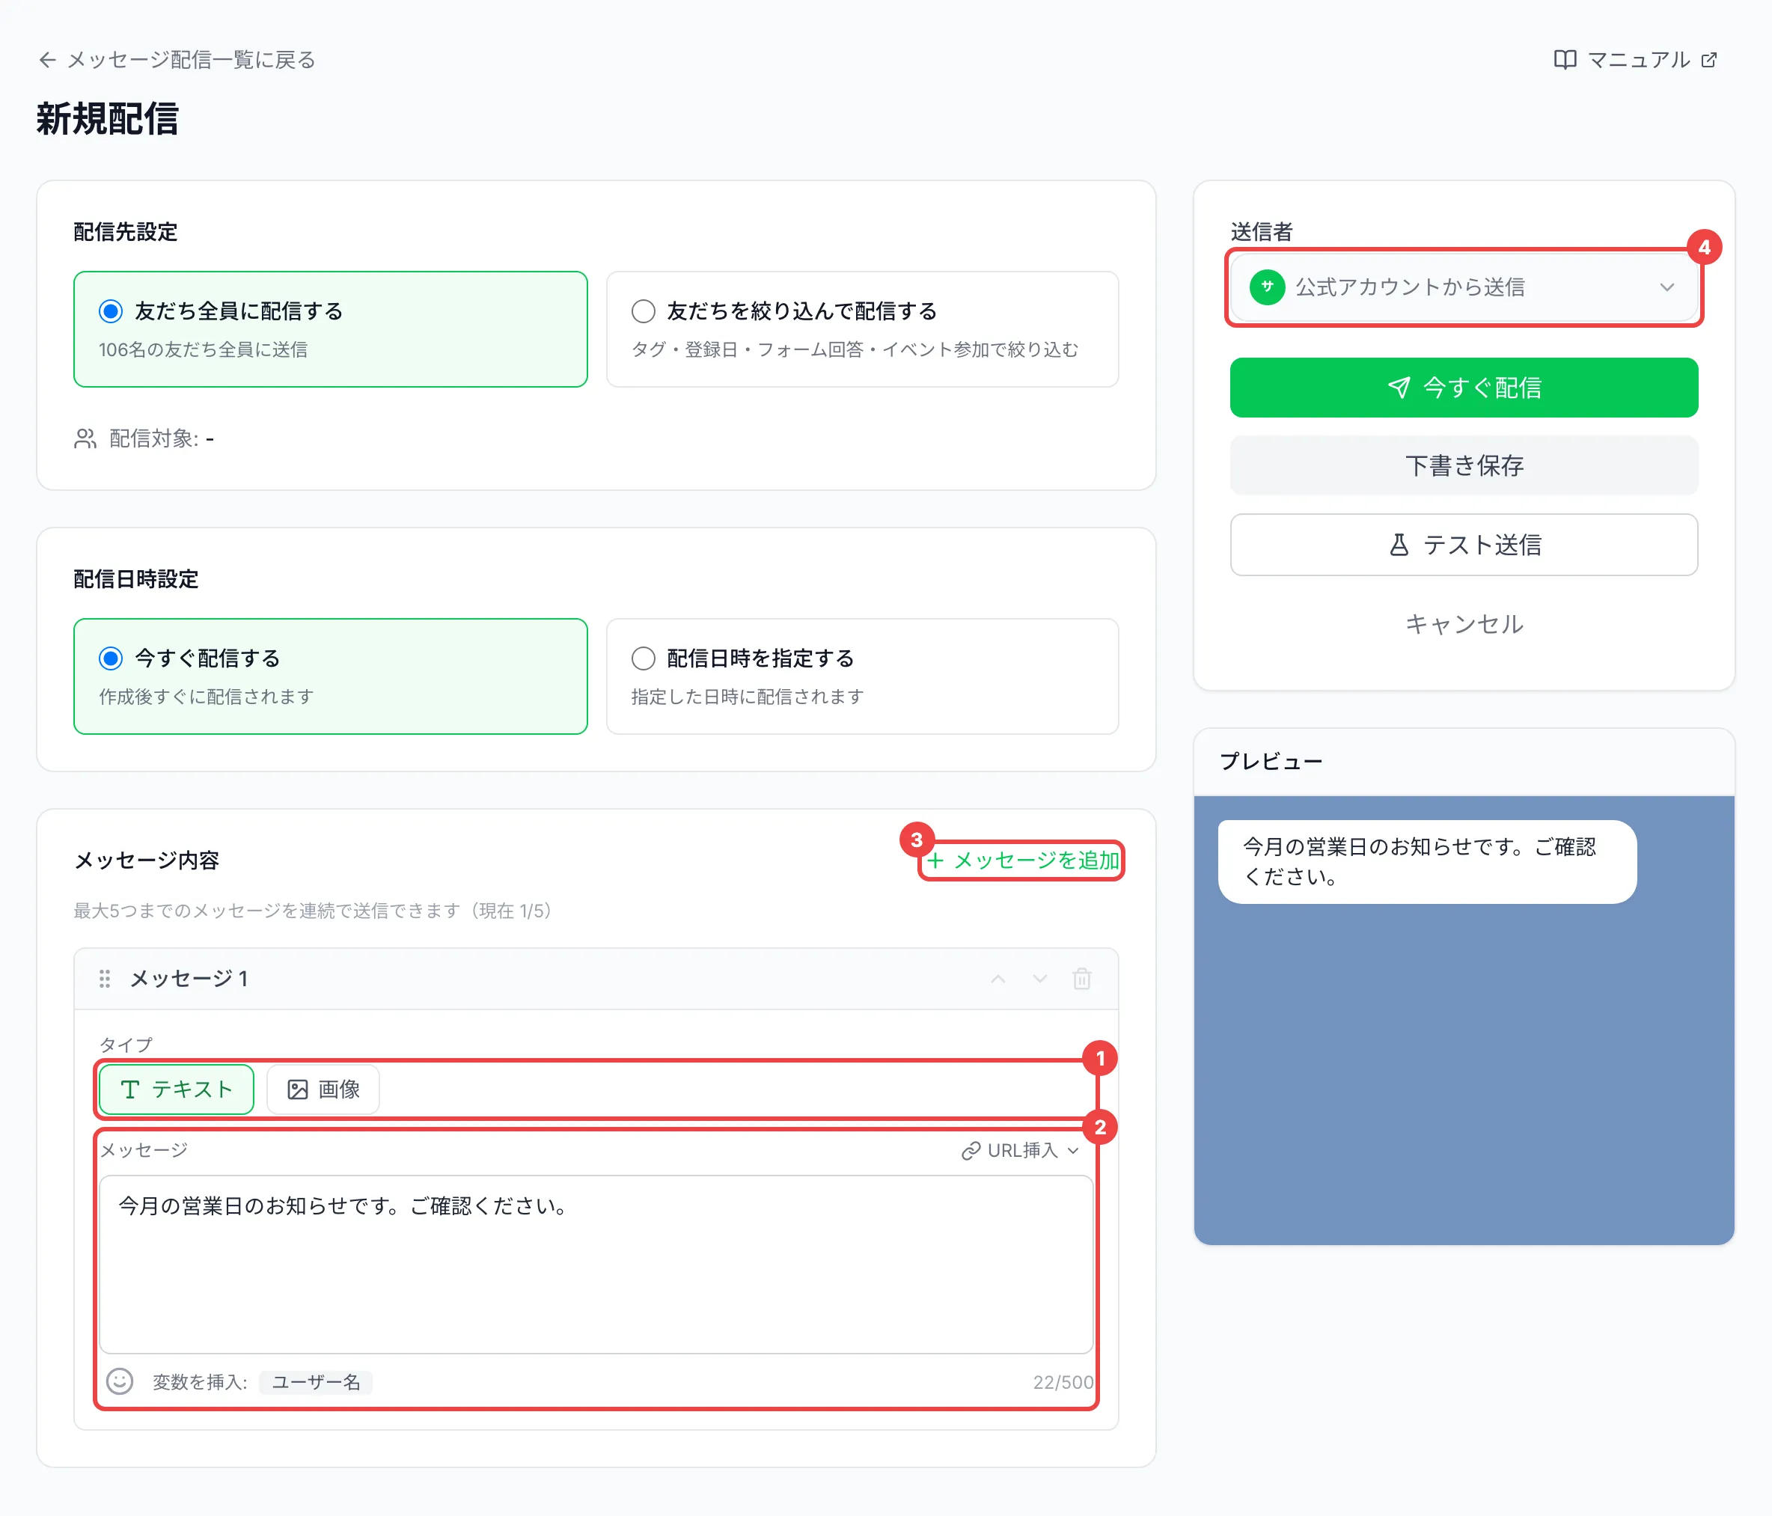Click the green account avatar in sender field
The height and width of the screenshot is (1516, 1772).
[x=1267, y=287]
